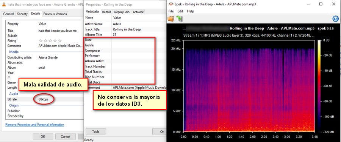The image size is (341, 142).
Task: Click the Ready status bar text
Action: (x=89, y=140)
